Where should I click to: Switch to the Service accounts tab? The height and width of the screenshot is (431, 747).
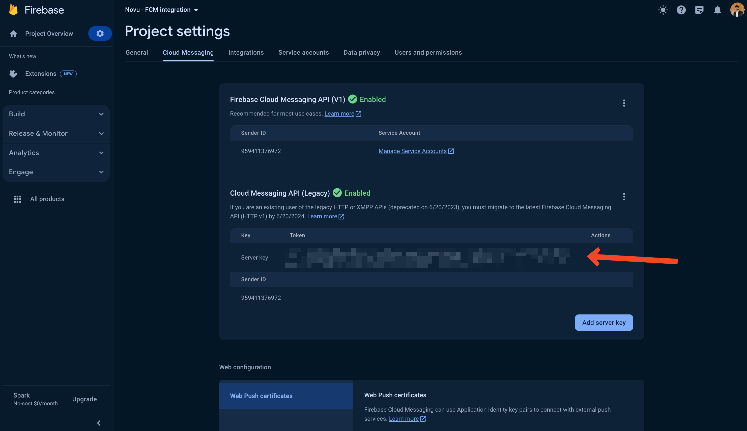(x=303, y=53)
